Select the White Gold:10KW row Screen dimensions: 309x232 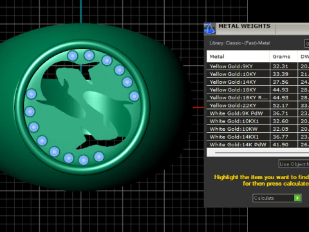click(257, 129)
